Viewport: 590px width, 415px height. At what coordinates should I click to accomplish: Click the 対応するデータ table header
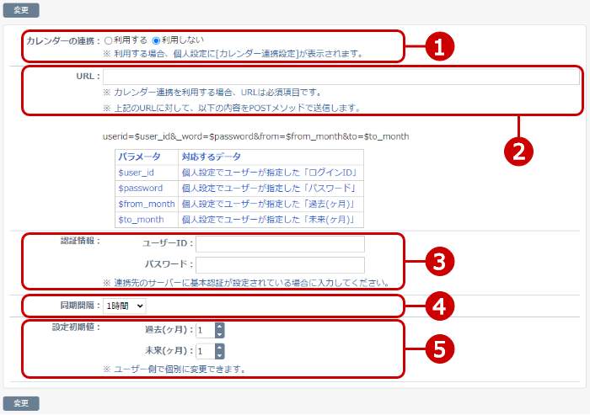point(271,157)
